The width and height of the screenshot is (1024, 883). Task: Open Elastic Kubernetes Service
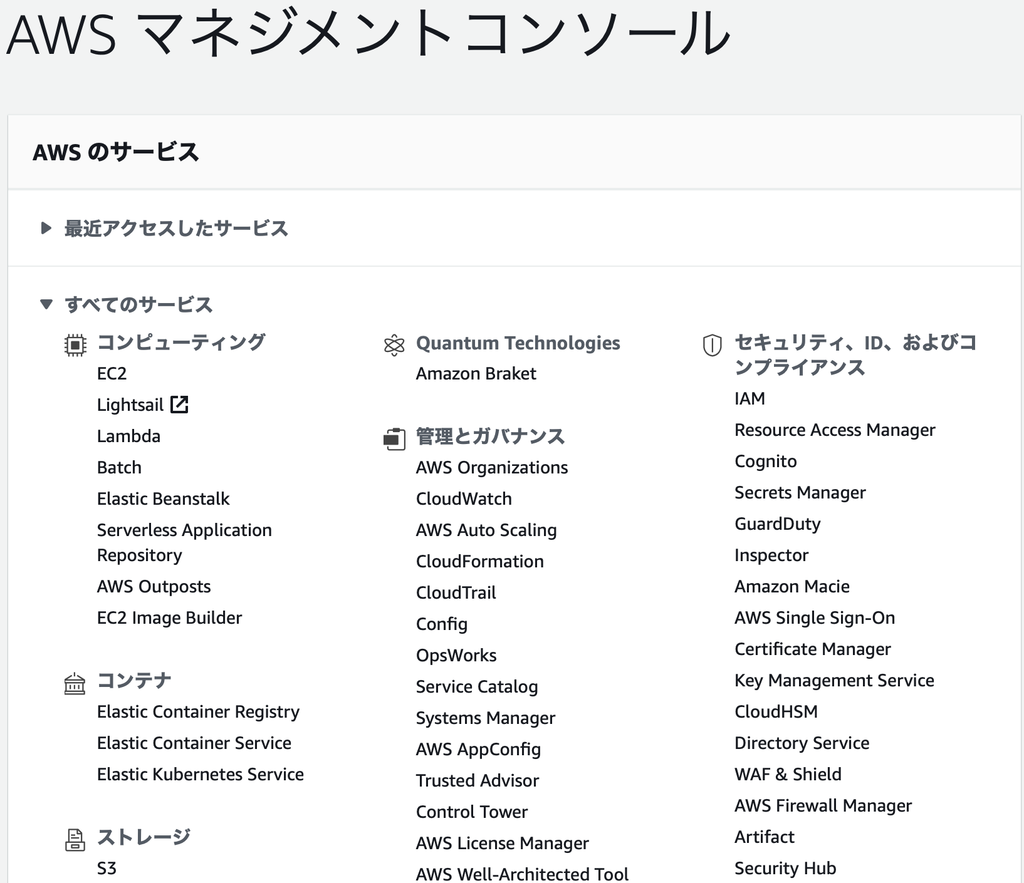pos(201,774)
